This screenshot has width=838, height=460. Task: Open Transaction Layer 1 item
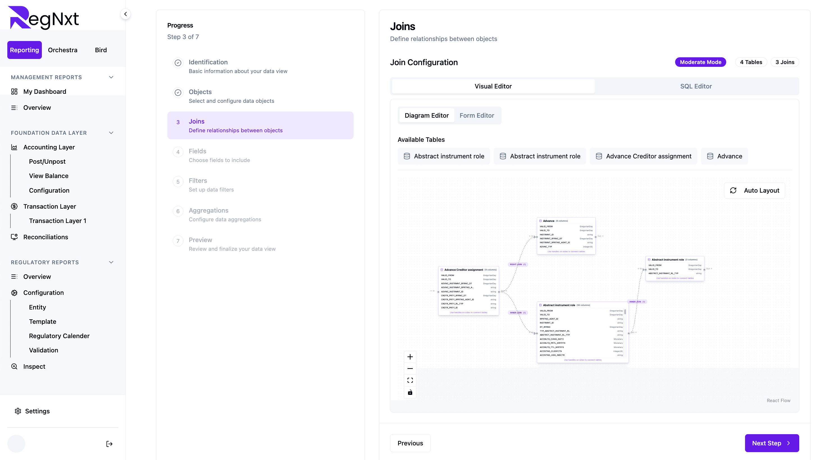[x=58, y=220]
